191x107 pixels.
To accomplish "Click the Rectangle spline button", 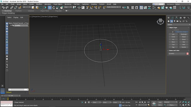I will 184,34.
